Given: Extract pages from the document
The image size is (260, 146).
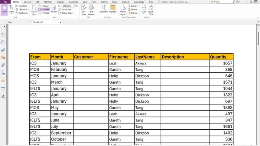Looking at the screenshot, I should click(x=133, y=13).
